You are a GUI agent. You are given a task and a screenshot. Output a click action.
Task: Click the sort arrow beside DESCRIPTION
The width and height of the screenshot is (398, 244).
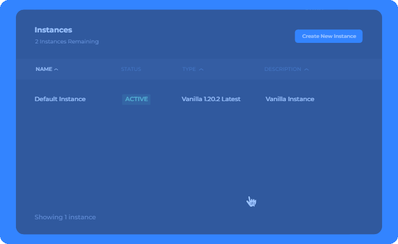pyautogui.click(x=306, y=70)
